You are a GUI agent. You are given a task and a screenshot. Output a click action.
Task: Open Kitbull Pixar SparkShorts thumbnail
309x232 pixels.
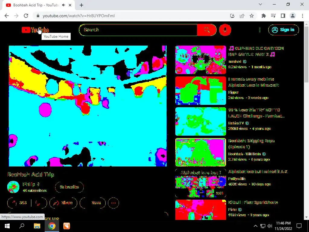coord(201,210)
